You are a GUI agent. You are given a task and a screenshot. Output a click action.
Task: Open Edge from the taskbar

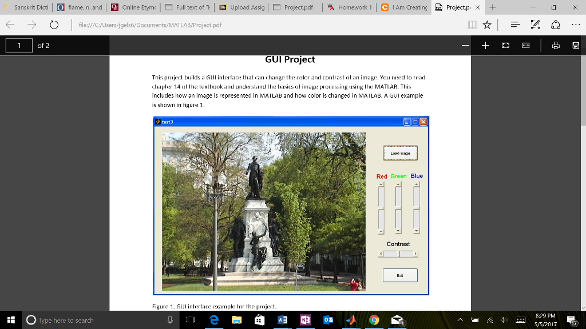pos(214,320)
